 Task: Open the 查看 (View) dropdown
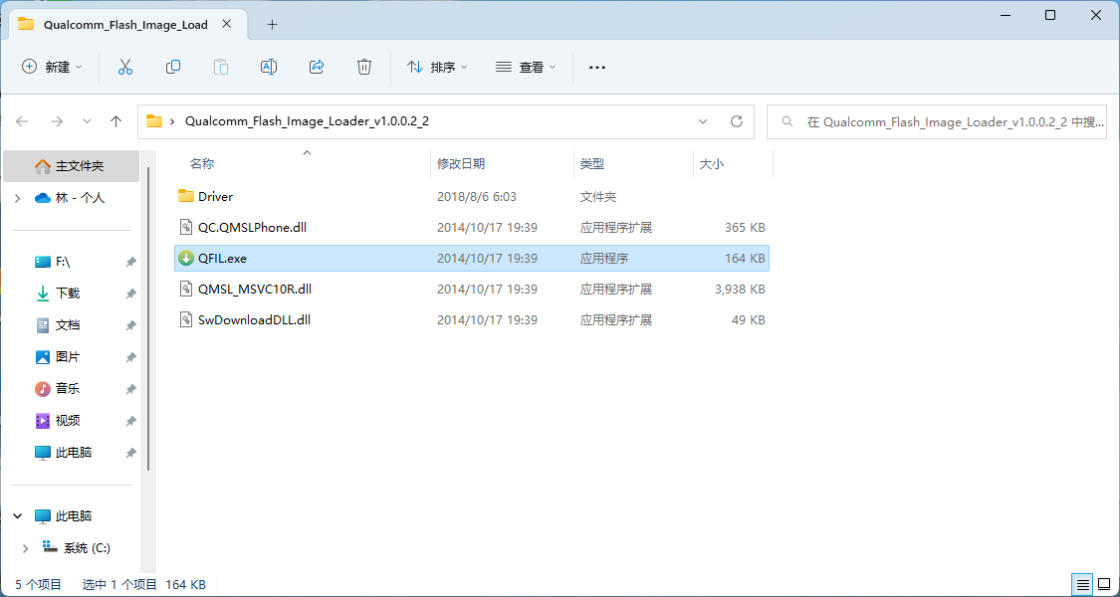pyautogui.click(x=526, y=67)
